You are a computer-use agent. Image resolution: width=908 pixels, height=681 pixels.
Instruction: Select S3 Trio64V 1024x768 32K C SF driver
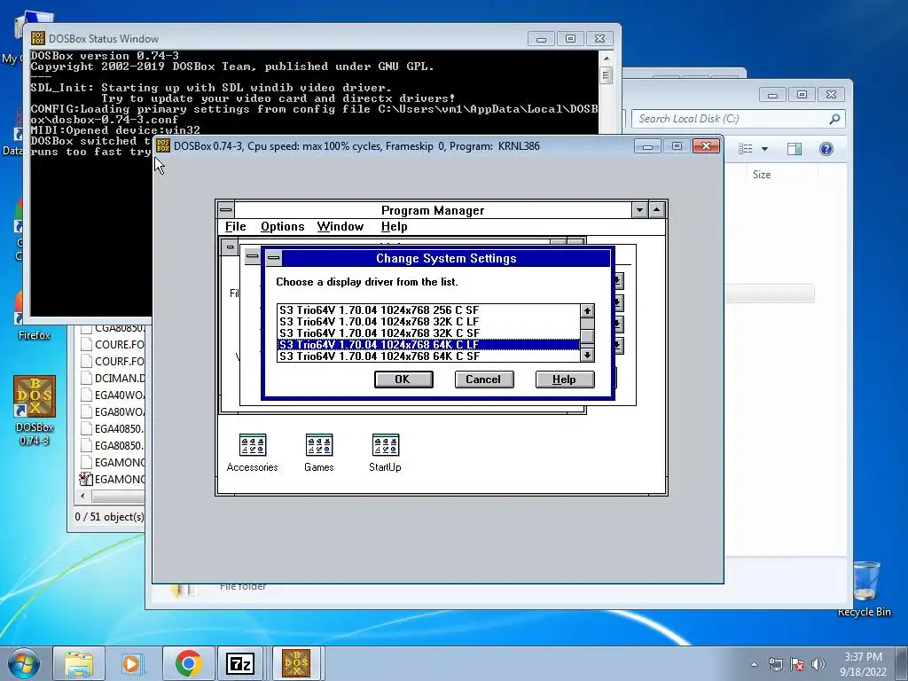[x=428, y=333]
